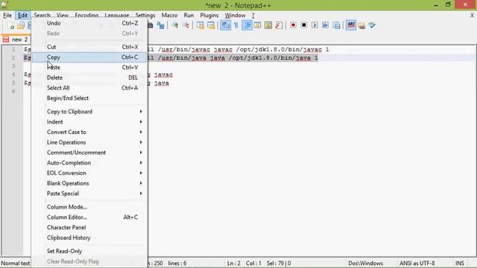Screen dimensions: 477x268
Task: Choose Paste from the Edit menu
Action: (89, 68)
